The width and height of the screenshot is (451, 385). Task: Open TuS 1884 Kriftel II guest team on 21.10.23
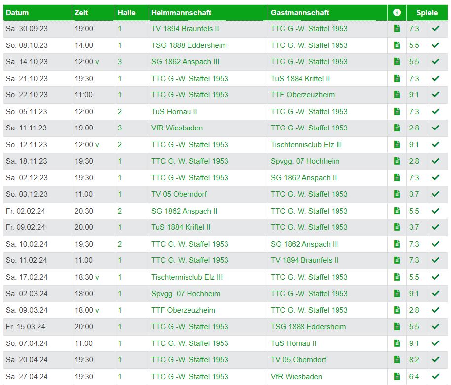coord(301,79)
